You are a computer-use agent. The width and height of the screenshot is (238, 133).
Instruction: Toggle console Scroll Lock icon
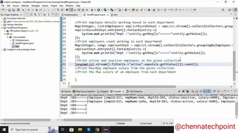point(197,91)
